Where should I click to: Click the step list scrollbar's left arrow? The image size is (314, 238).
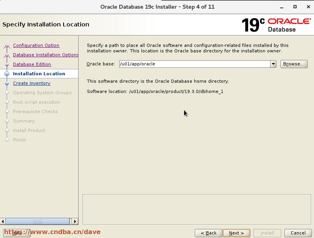[3, 221]
